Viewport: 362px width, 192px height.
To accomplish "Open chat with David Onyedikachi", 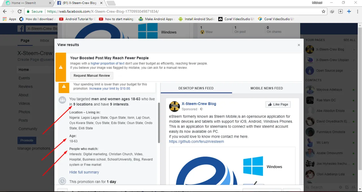I will (x=330, y=121).
